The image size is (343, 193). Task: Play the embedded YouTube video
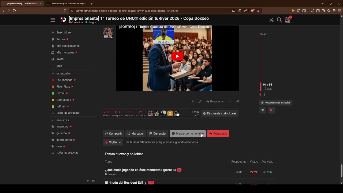click(x=177, y=56)
